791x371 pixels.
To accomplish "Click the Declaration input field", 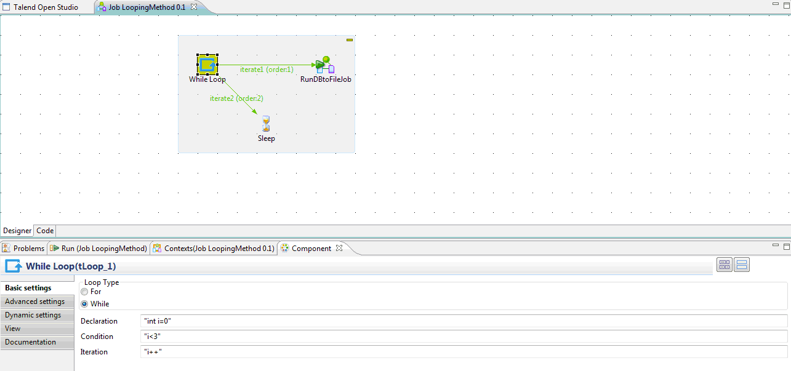I will point(462,321).
